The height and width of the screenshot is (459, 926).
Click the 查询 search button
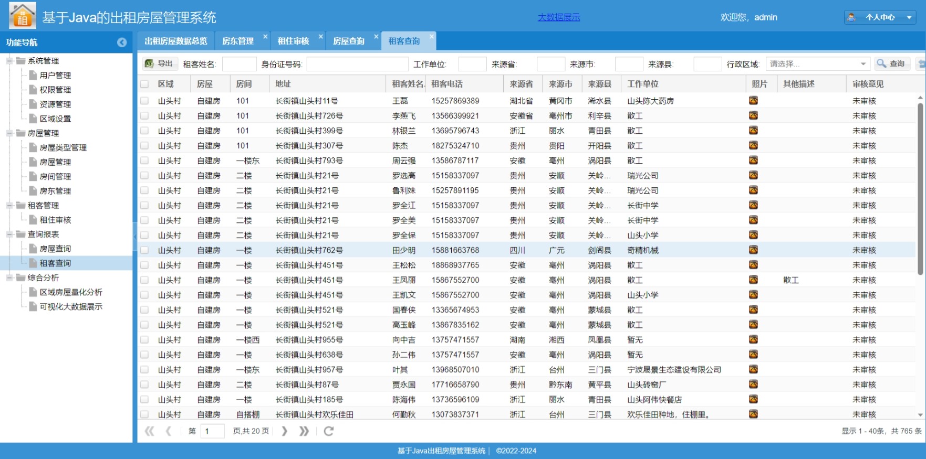(892, 63)
